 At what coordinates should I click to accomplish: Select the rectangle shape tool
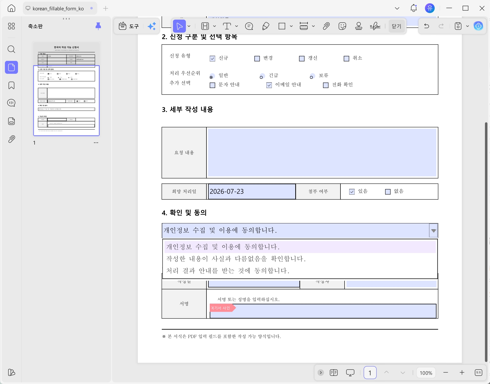[282, 26]
